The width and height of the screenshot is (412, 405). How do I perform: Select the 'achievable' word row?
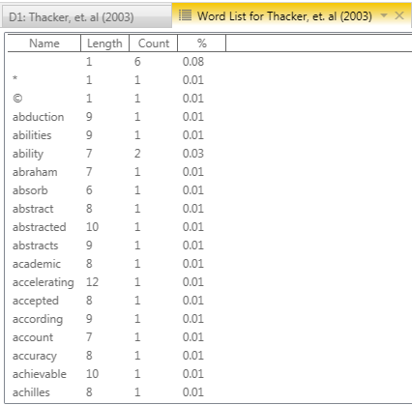(x=210, y=374)
